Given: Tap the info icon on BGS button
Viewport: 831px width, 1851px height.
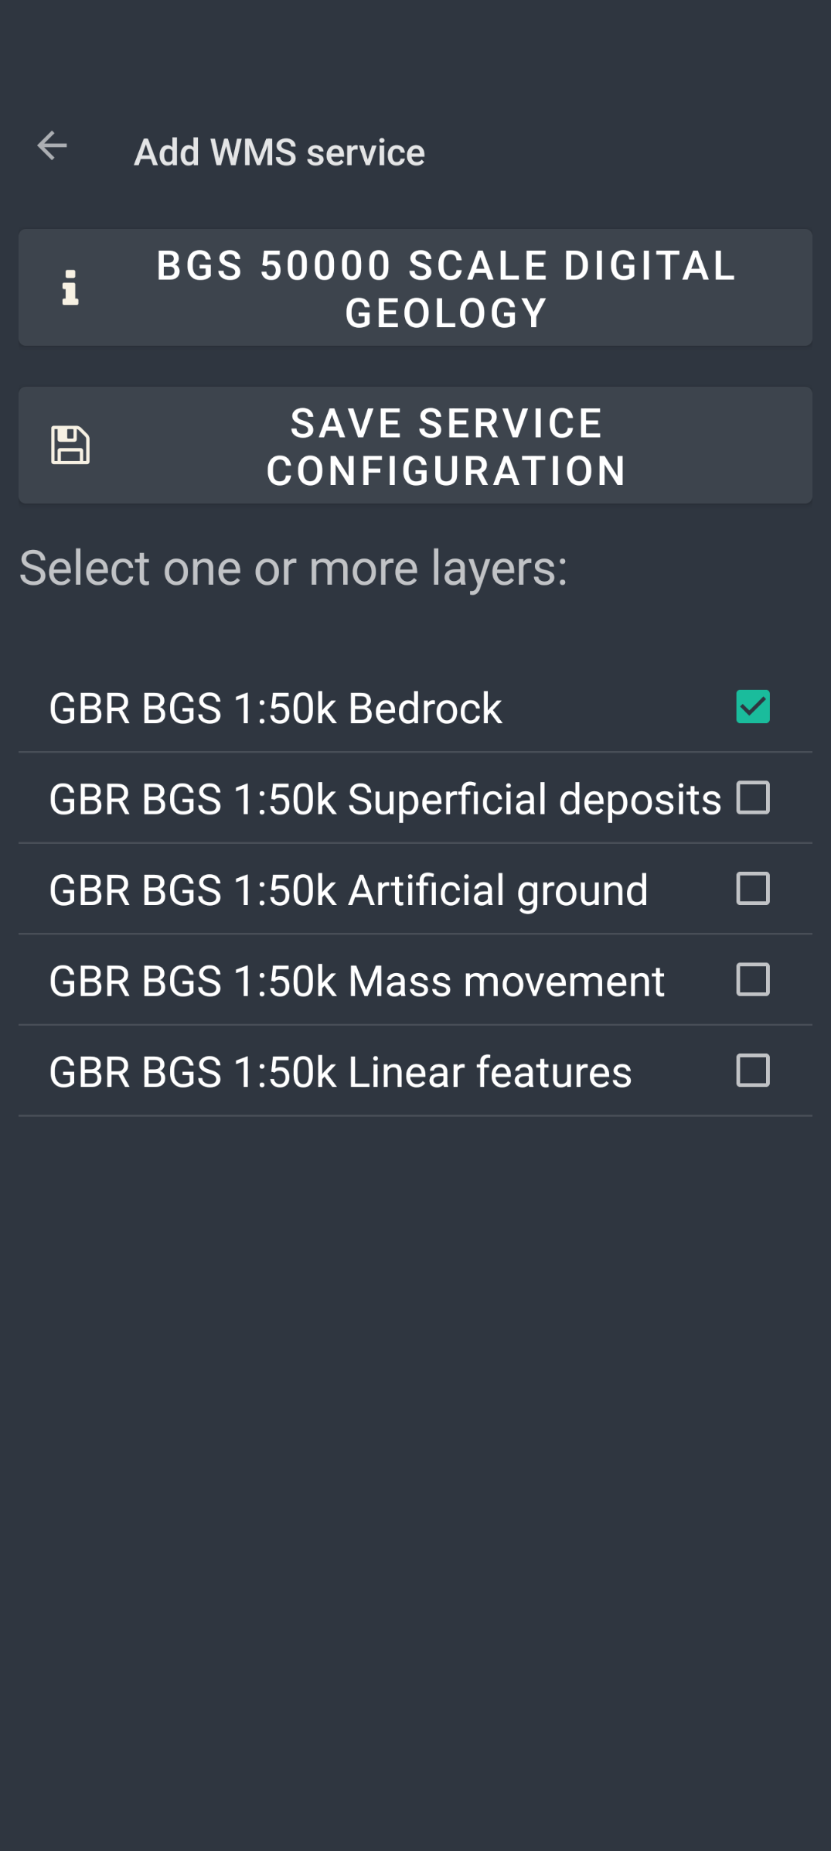Looking at the screenshot, I should tap(70, 288).
